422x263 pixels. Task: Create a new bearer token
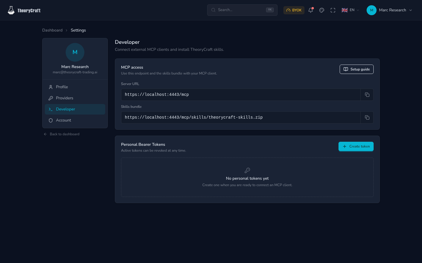click(x=356, y=146)
